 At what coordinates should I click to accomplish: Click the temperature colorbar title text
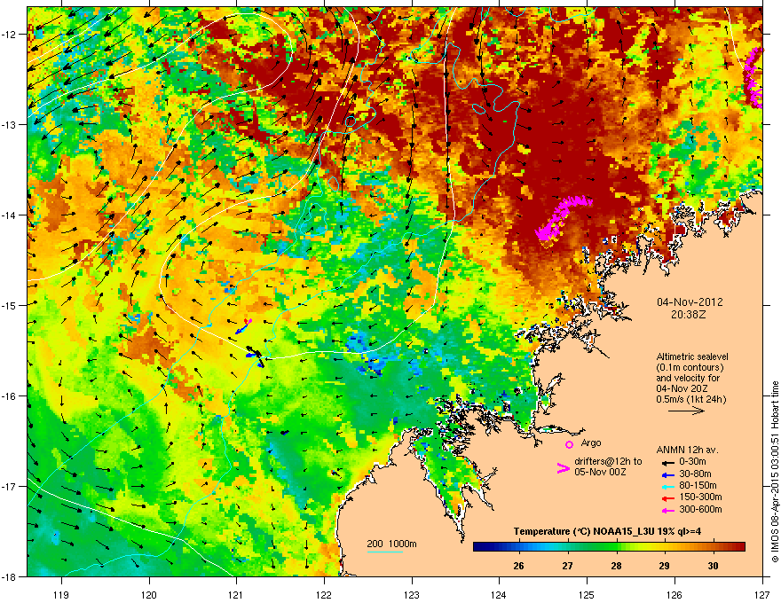(x=607, y=532)
